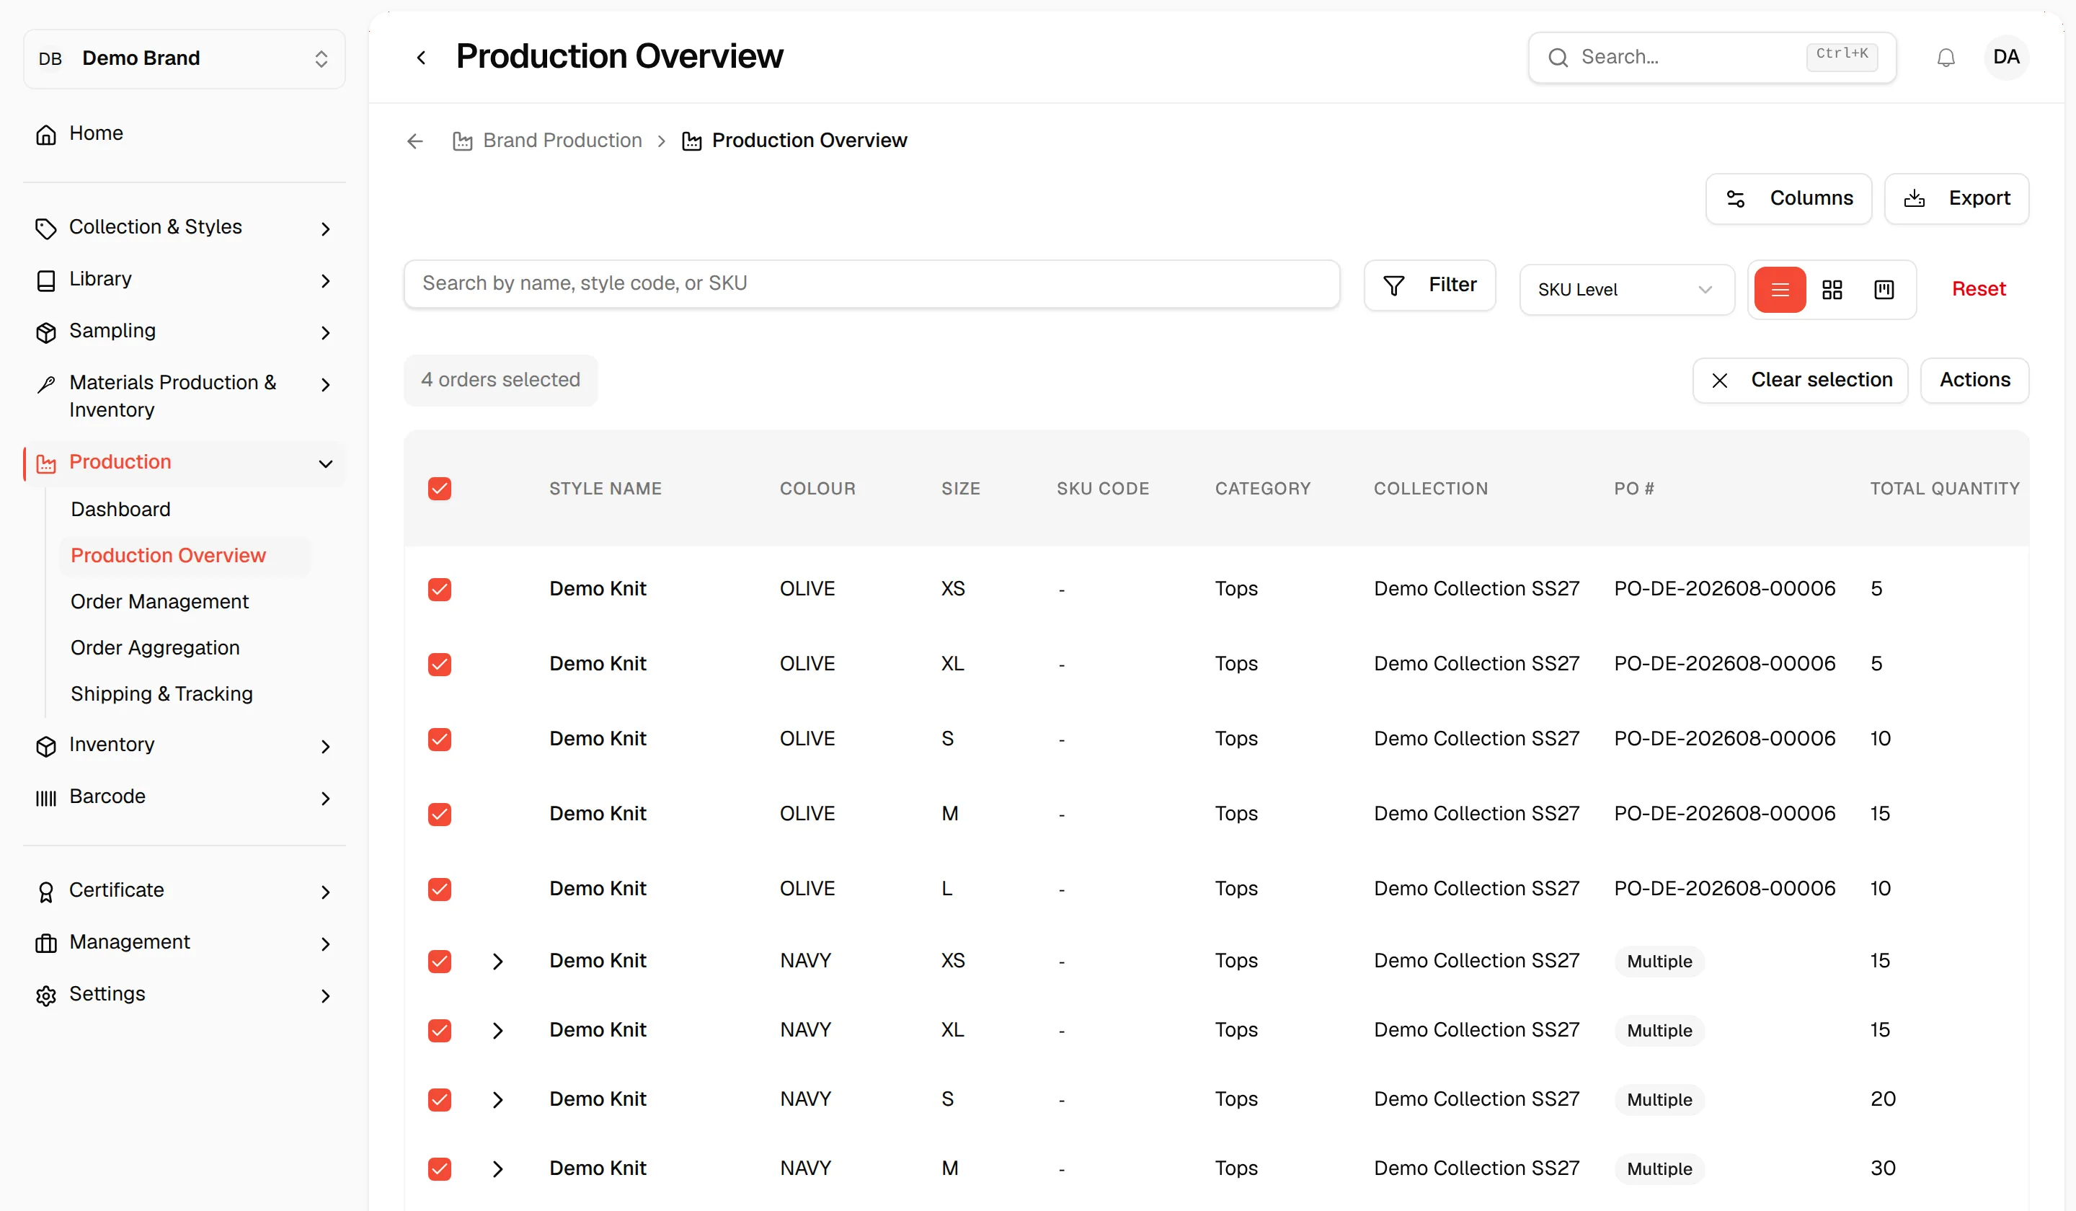Click the Barcode icon in sidebar

[46, 797]
